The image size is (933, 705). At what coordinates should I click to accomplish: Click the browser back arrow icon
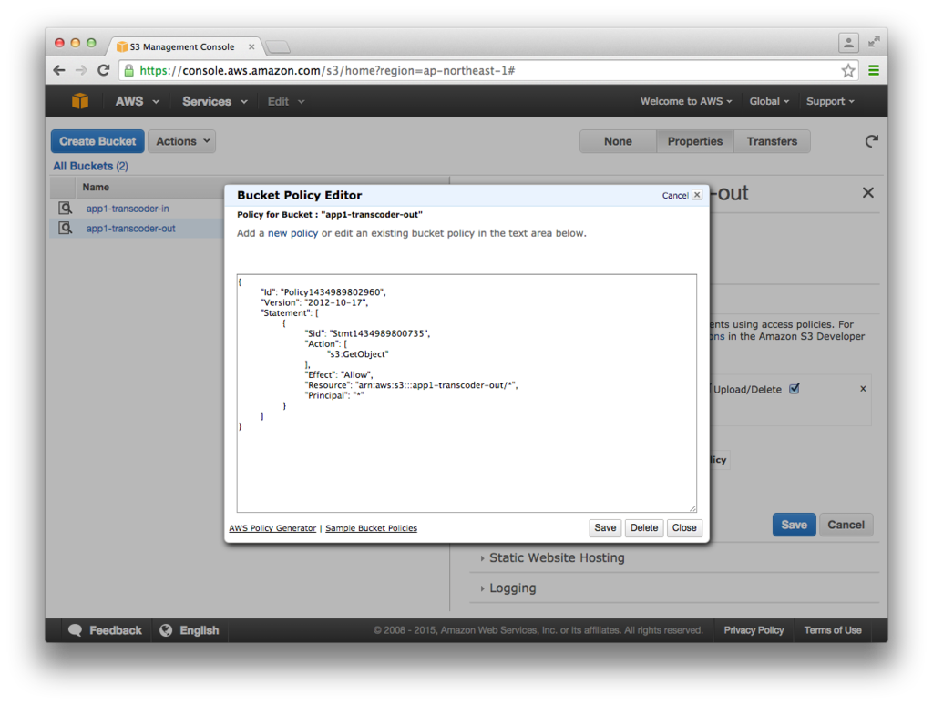58,69
